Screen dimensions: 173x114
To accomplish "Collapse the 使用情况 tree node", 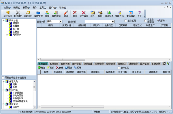I will coord(3,104).
